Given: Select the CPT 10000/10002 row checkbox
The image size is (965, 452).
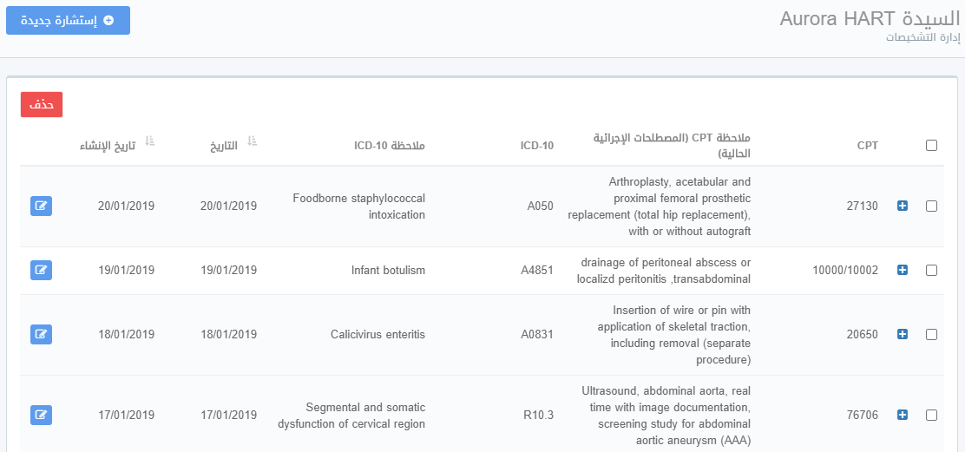Looking at the screenshot, I should (x=931, y=271).
